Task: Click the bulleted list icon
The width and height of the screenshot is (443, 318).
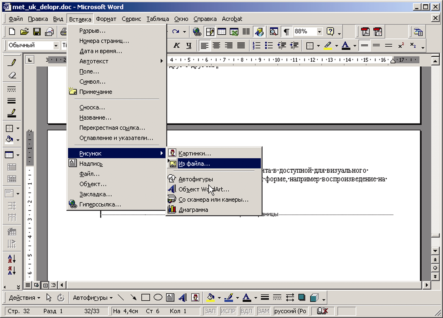Action: click(x=269, y=46)
